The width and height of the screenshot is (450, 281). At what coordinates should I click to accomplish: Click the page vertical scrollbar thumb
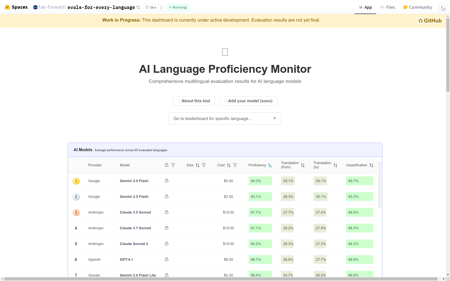(448, 55)
